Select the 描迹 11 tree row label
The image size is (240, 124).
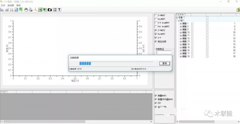point(186,35)
